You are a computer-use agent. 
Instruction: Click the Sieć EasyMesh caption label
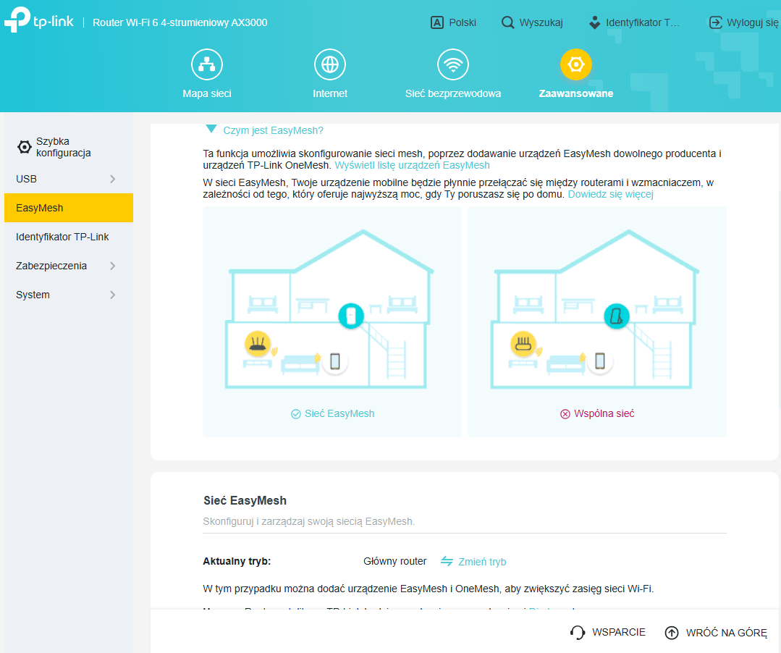click(x=339, y=414)
